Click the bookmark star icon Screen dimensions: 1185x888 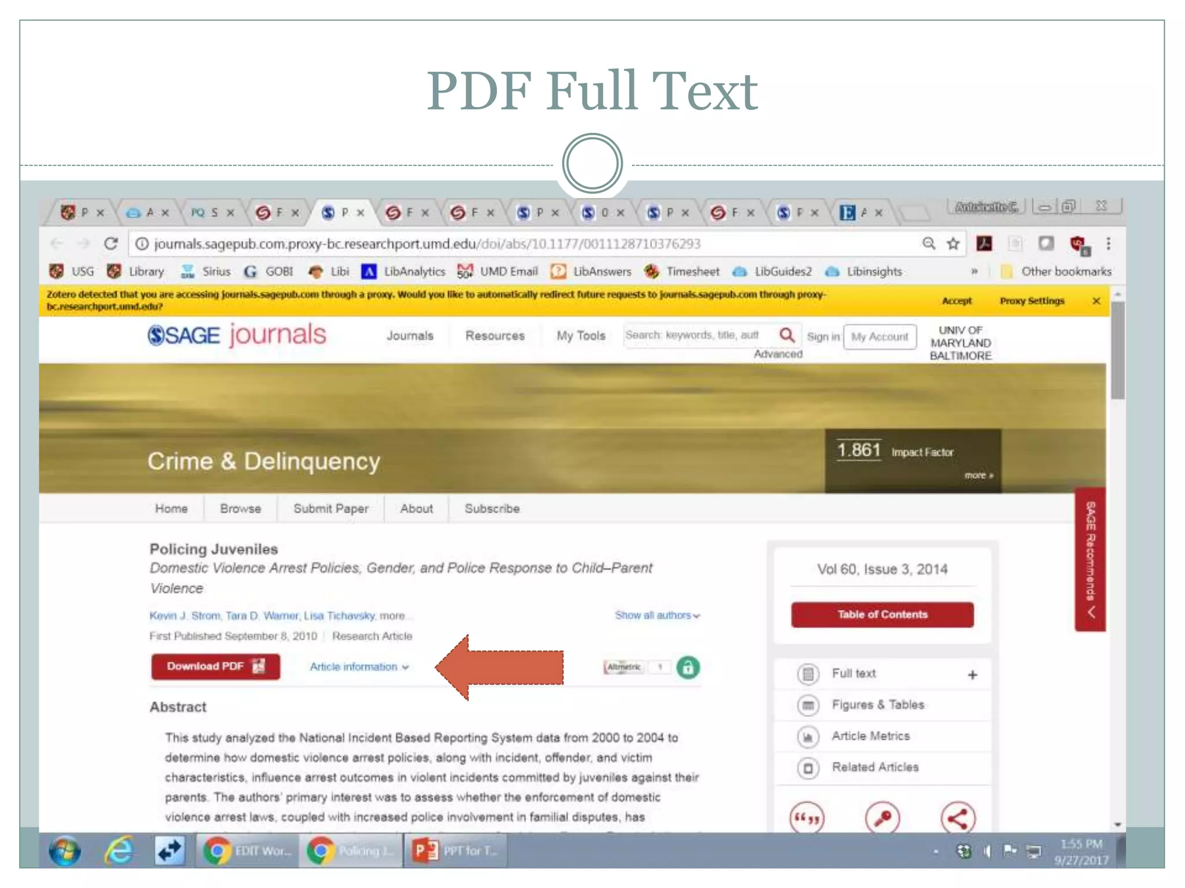[x=953, y=243]
